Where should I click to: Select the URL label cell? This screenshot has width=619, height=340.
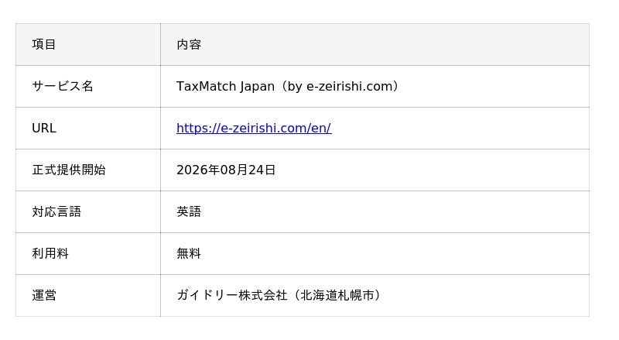[x=88, y=128]
